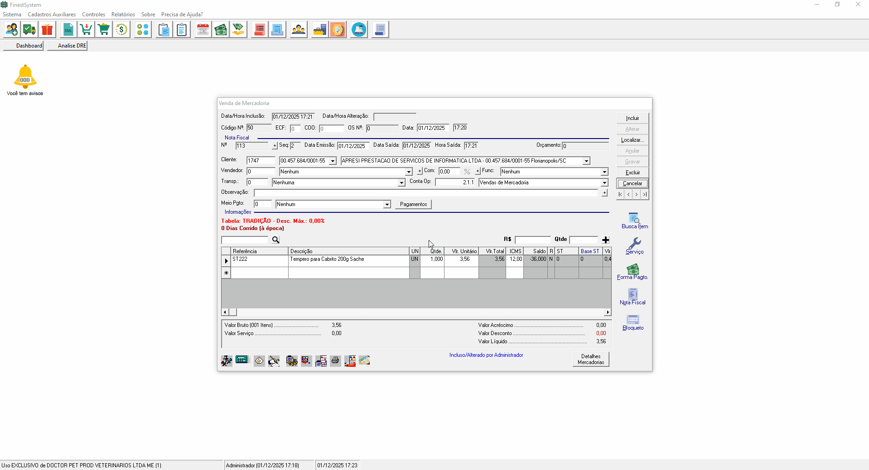The image size is (869, 470).
Task: Expand the Conta Op. Vendas de Mercadoria dropdown
Action: (604, 183)
